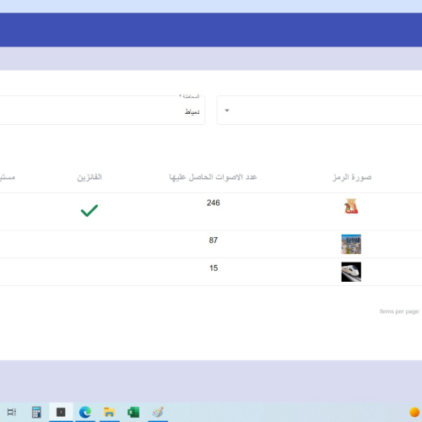Image resolution: width=422 pixels, height=422 pixels.
Task: Click the orange circle tray icon
Action: coord(414,412)
